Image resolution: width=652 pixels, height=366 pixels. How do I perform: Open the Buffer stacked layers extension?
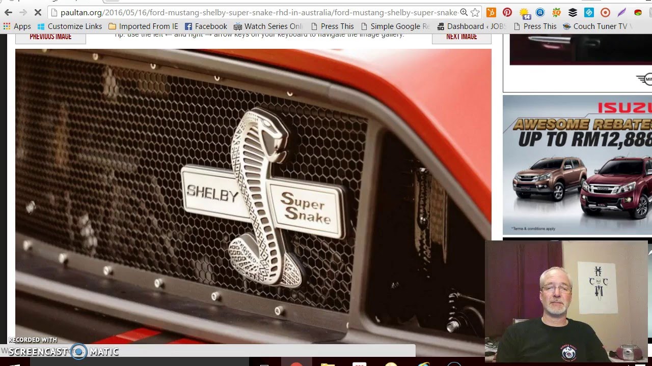tap(573, 12)
